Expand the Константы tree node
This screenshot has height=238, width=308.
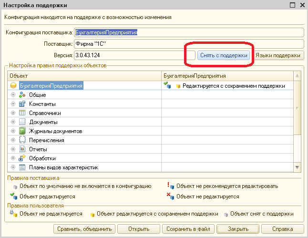13,104
